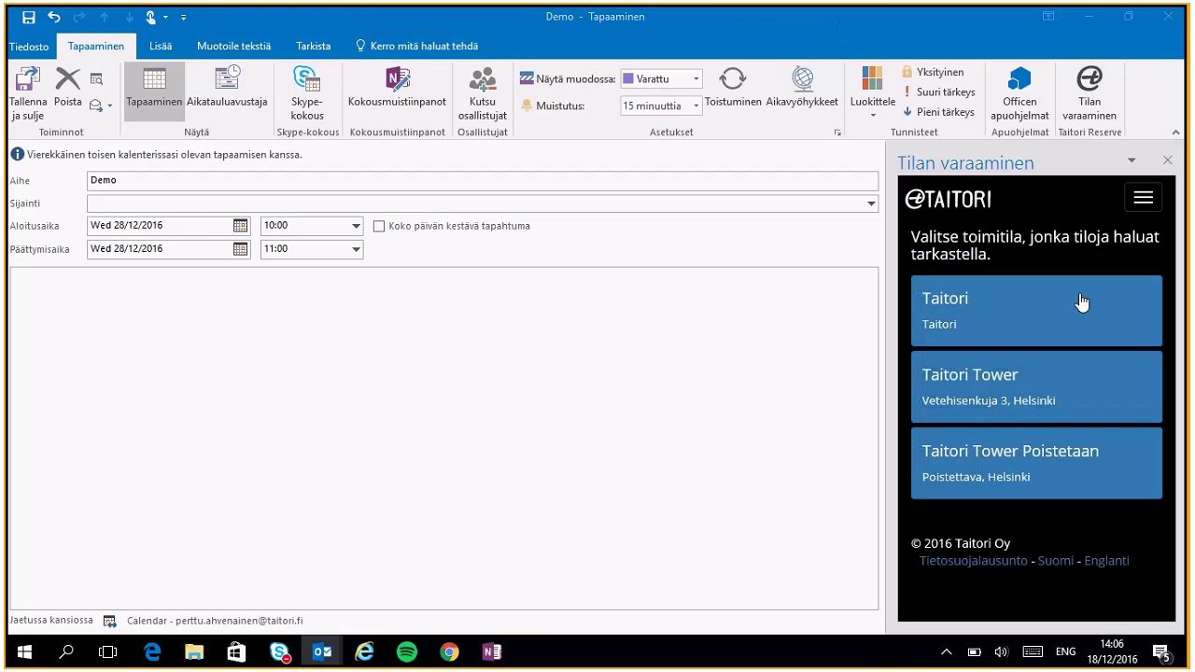The image size is (1195, 672).
Task: Open the notification center in taskbar
Action: click(1161, 652)
